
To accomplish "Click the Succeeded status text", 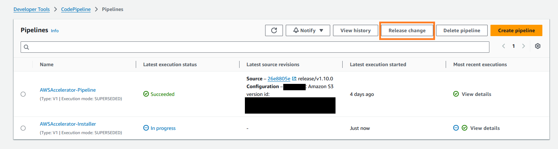I will 162,94.
